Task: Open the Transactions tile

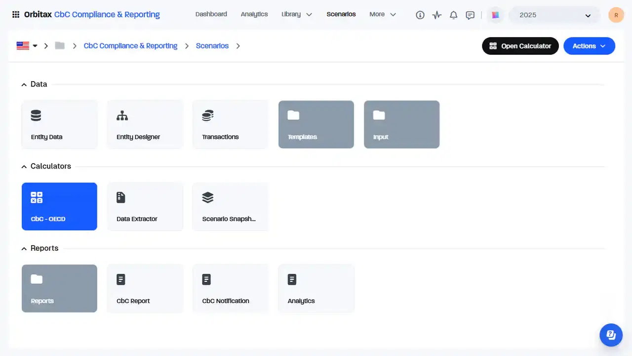Action: pyautogui.click(x=231, y=125)
